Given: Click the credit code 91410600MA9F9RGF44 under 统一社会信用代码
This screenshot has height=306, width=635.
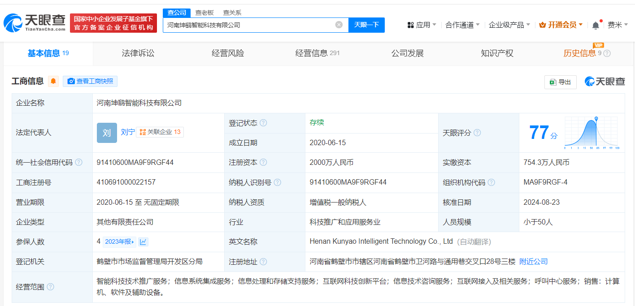Looking at the screenshot, I should click(x=135, y=163).
